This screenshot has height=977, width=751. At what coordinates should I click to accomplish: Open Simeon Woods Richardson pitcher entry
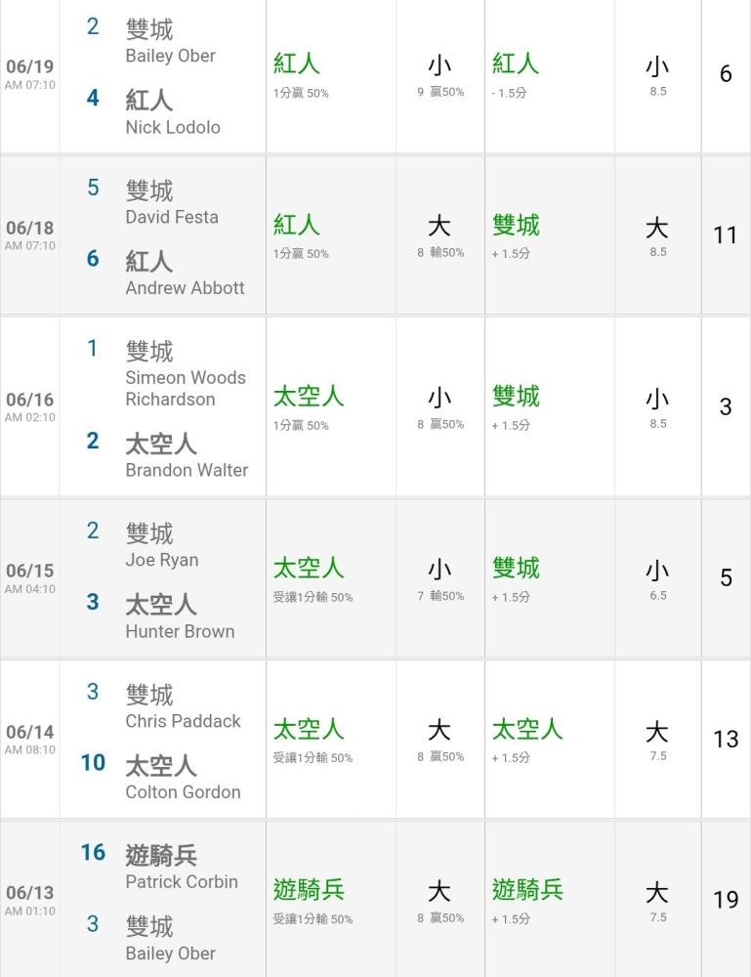click(x=186, y=388)
